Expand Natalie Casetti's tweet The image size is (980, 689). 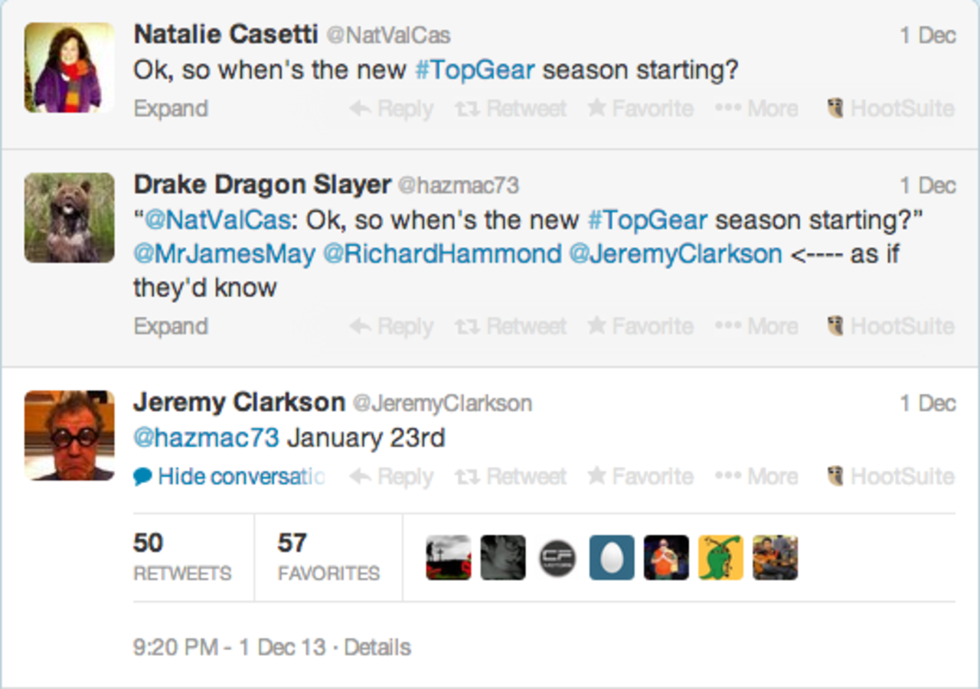tap(171, 109)
